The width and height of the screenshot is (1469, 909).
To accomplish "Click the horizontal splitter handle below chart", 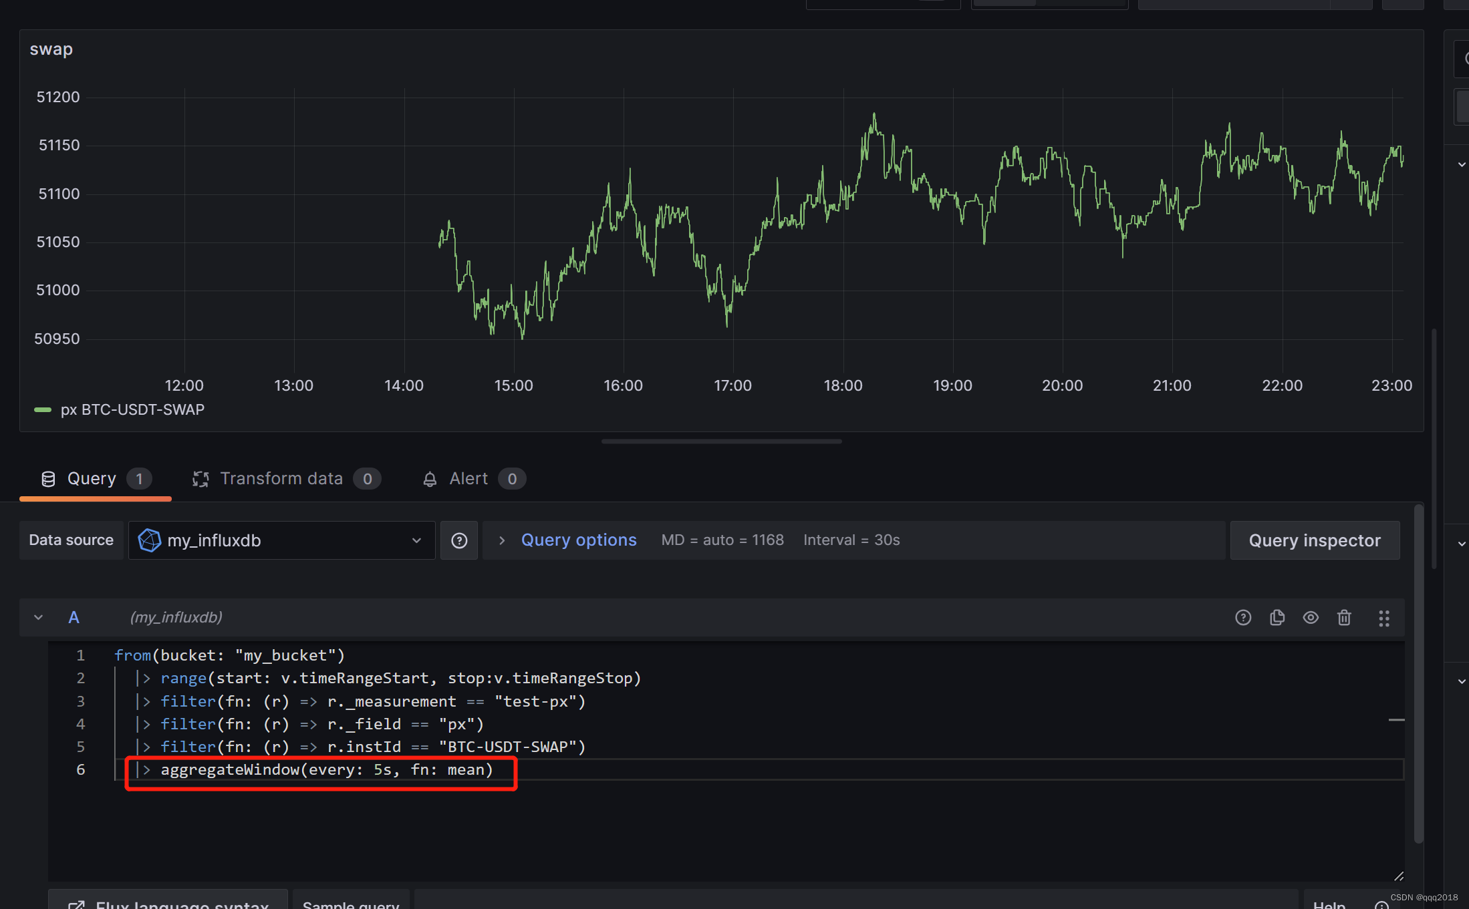I will [722, 441].
